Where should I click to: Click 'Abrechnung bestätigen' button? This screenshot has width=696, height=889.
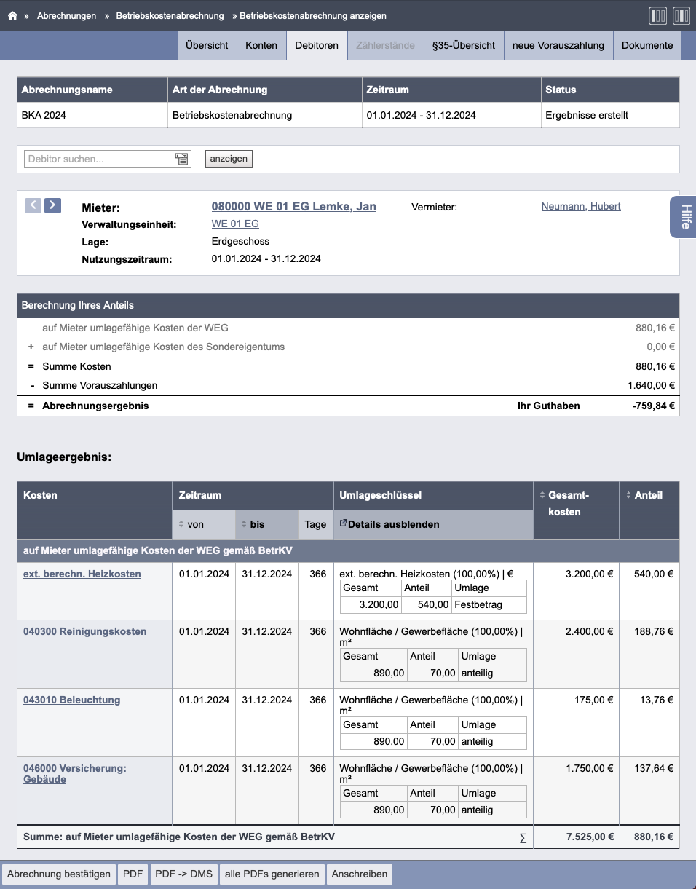pyautogui.click(x=59, y=874)
